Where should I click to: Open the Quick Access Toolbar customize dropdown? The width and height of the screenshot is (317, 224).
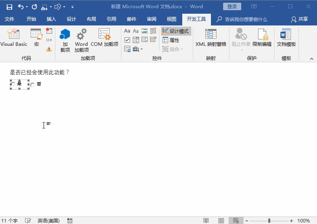tap(72, 7)
